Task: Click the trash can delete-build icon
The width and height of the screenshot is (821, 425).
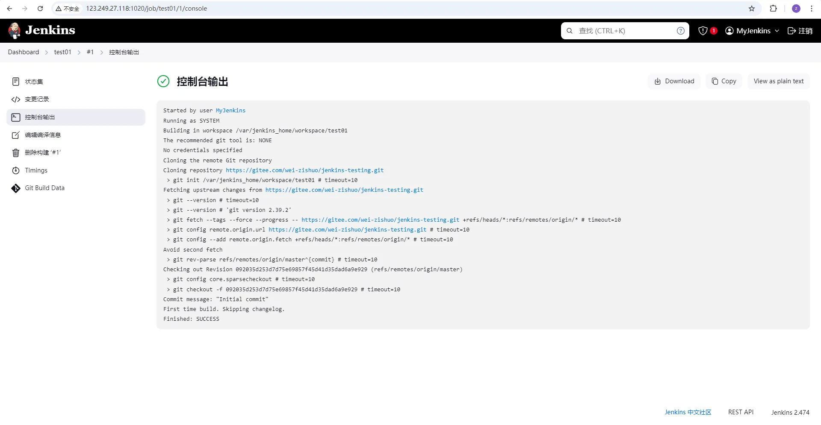Action: click(16, 153)
